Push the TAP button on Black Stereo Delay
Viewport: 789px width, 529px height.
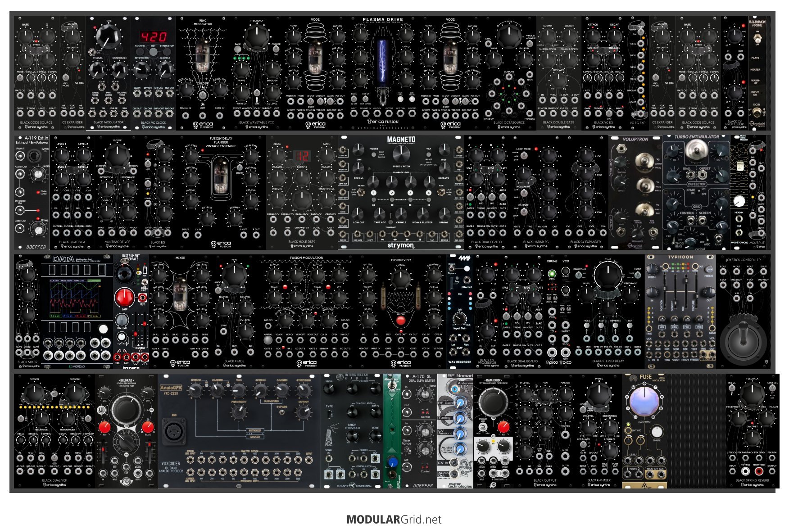630,326
